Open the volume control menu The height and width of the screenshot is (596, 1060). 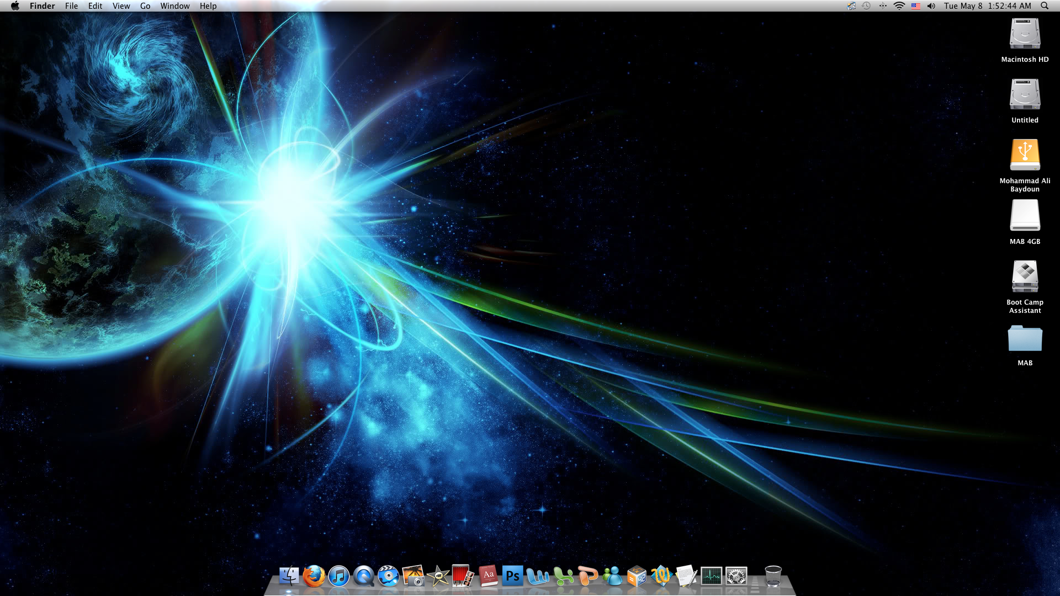point(931,6)
